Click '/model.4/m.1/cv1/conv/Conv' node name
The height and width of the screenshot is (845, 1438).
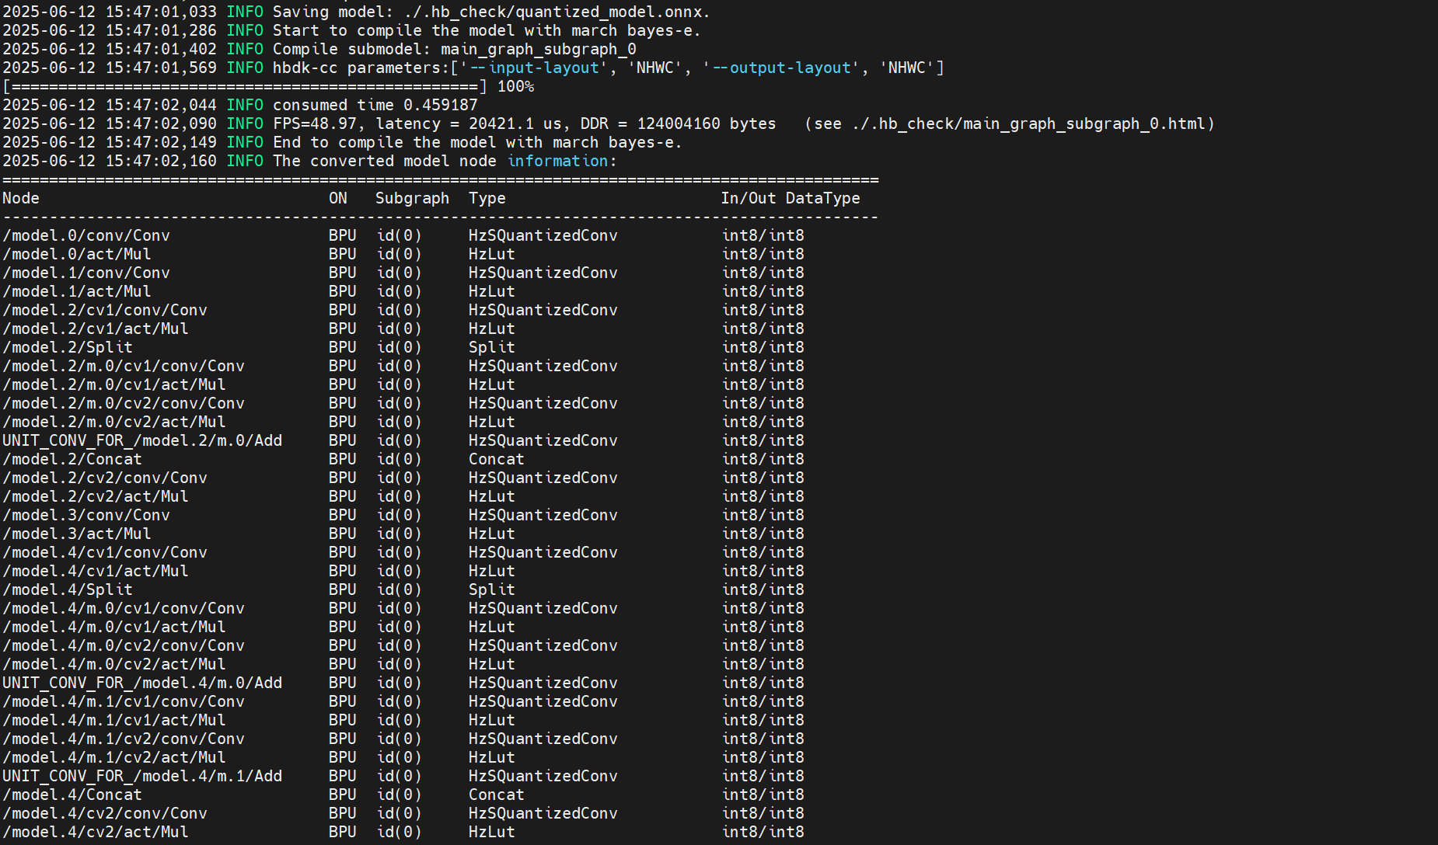click(x=124, y=701)
